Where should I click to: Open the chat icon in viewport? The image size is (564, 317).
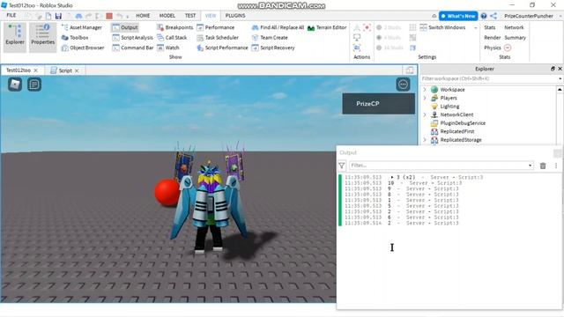[34, 85]
